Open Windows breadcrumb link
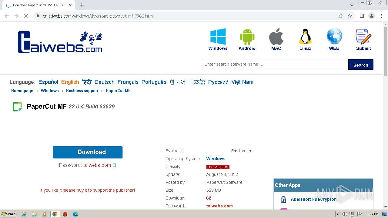The width and height of the screenshot is (388, 218). pyautogui.click(x=50, y=91)
